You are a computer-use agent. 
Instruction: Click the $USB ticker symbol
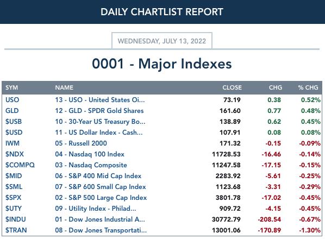pos(14,122)
